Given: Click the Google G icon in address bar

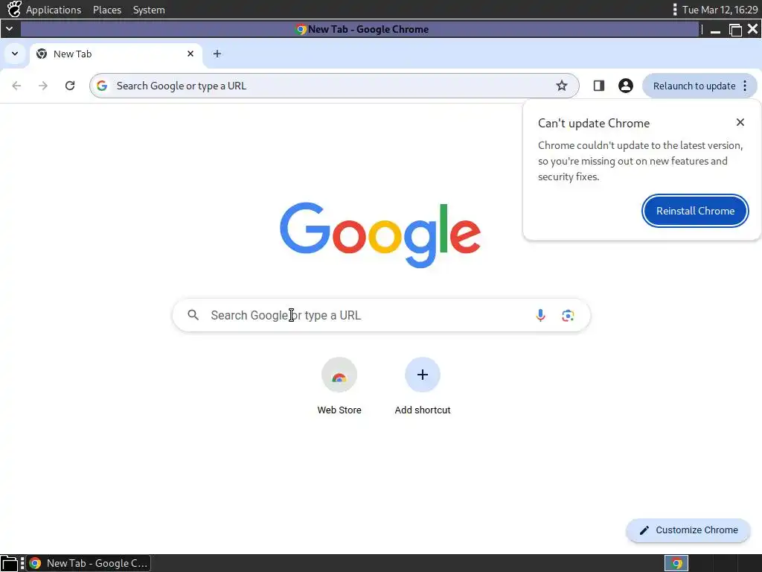Looking at the screenshot, I should 101,86.
